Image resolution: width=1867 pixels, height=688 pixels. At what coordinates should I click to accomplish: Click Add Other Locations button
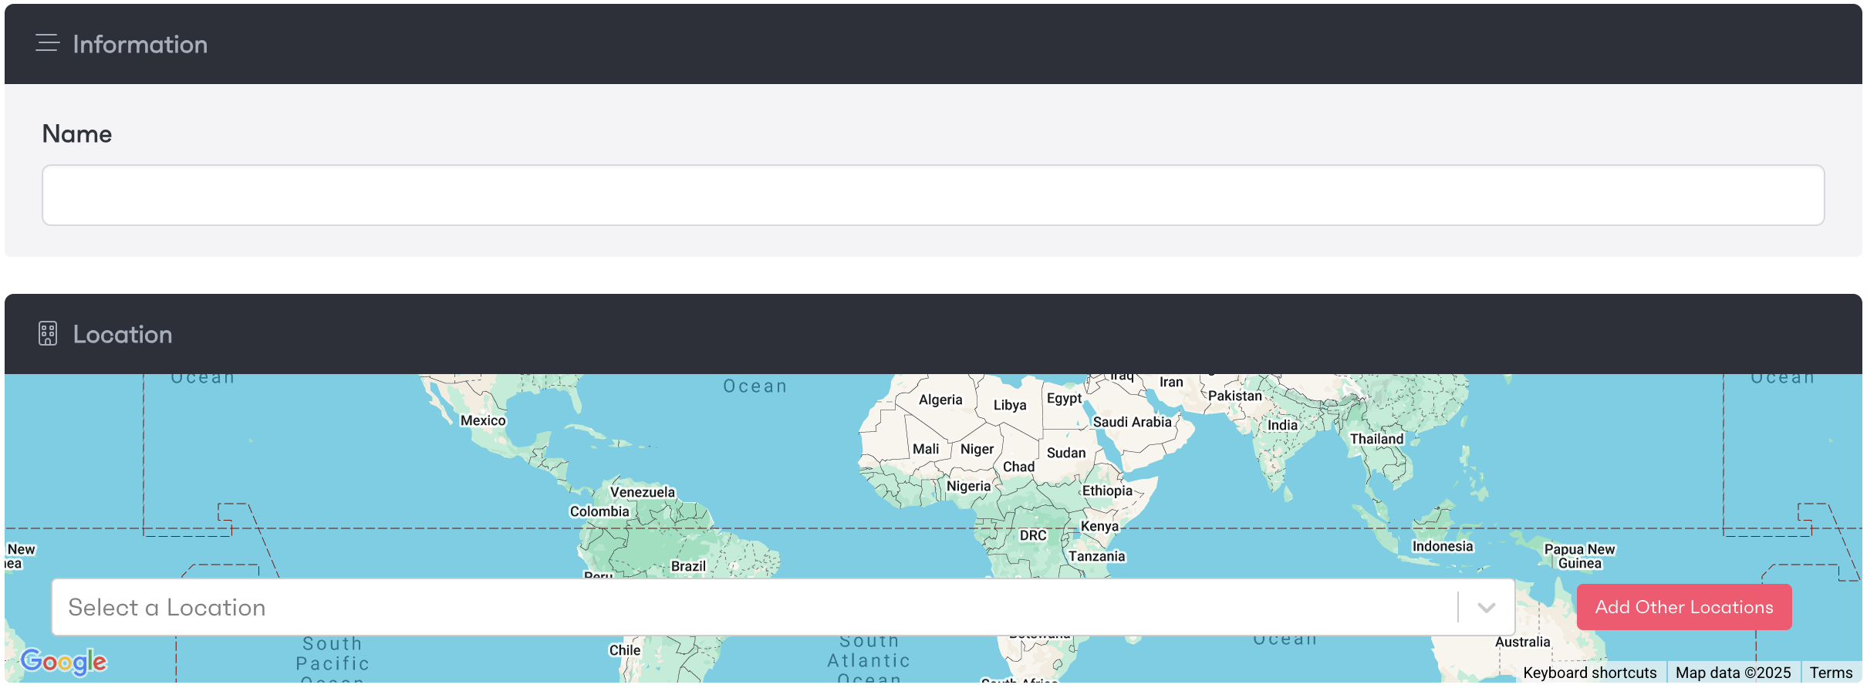pyautogui.click(x=1684, y=607)
